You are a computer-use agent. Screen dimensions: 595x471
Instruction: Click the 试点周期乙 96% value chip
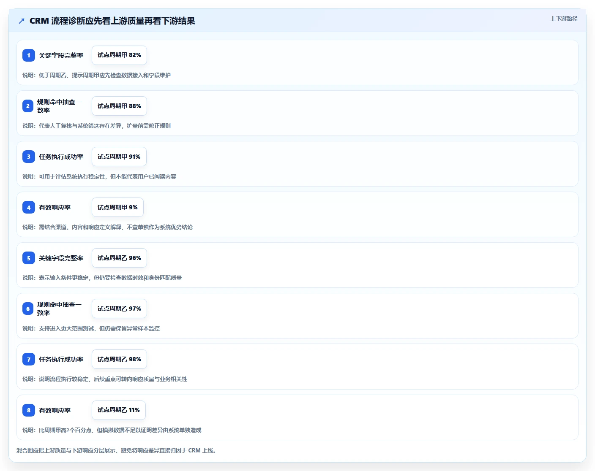pyautogui.click(x=119, y=258)
